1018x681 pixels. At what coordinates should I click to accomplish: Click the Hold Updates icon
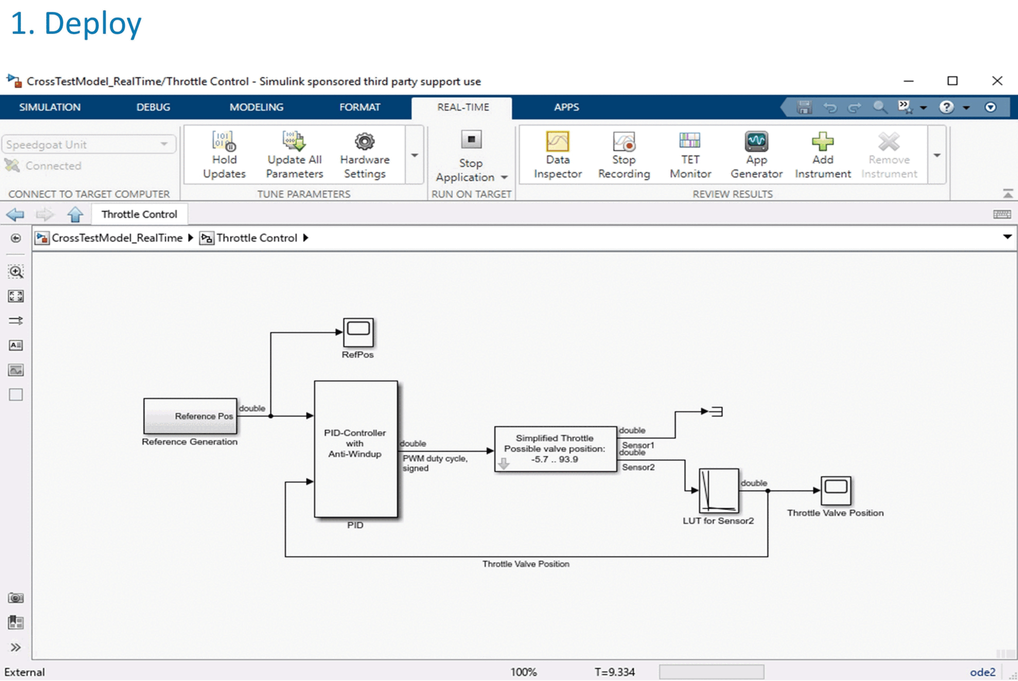(224, 141)
